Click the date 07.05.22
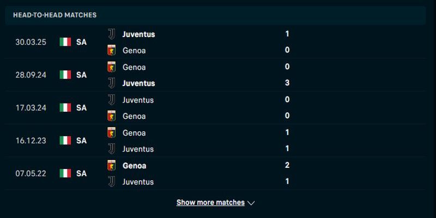The width and height of the screenshot is (436, 218). click(31, 173)
